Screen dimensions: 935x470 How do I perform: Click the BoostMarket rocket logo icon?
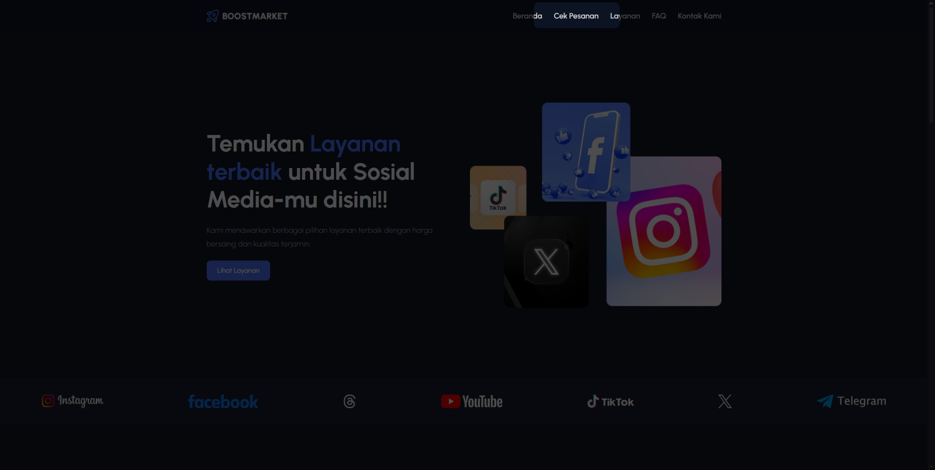[x=213, y=16]
